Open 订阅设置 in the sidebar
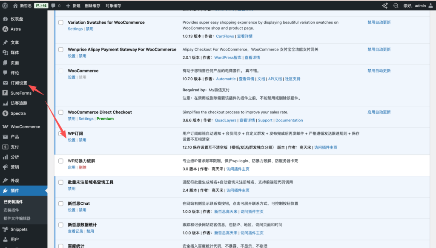Image resolution: width=436 pixels, height=248 pixels. click(19, 83)
